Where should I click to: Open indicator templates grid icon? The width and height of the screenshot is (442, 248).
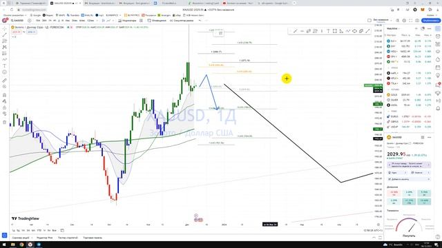click(141, 21)
